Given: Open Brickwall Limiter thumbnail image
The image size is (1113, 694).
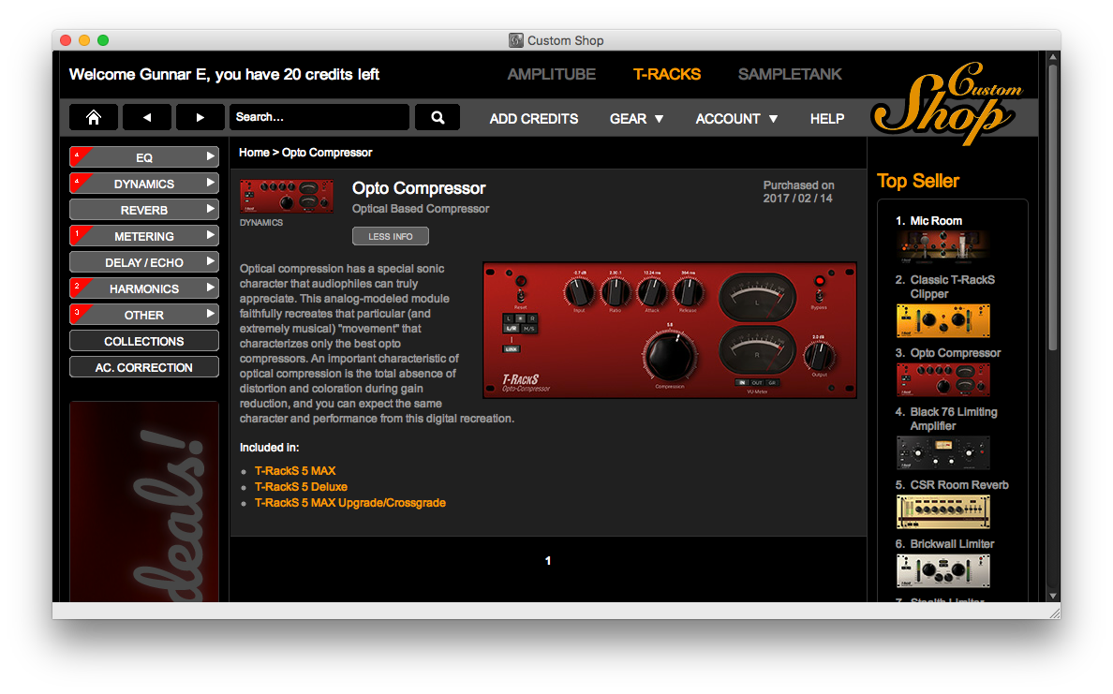Looking at the screenshot, I should [x=942, y=570].
